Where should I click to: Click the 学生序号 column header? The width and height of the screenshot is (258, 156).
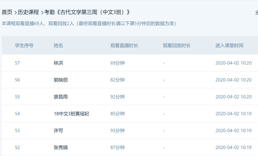(x=24, y=46)
